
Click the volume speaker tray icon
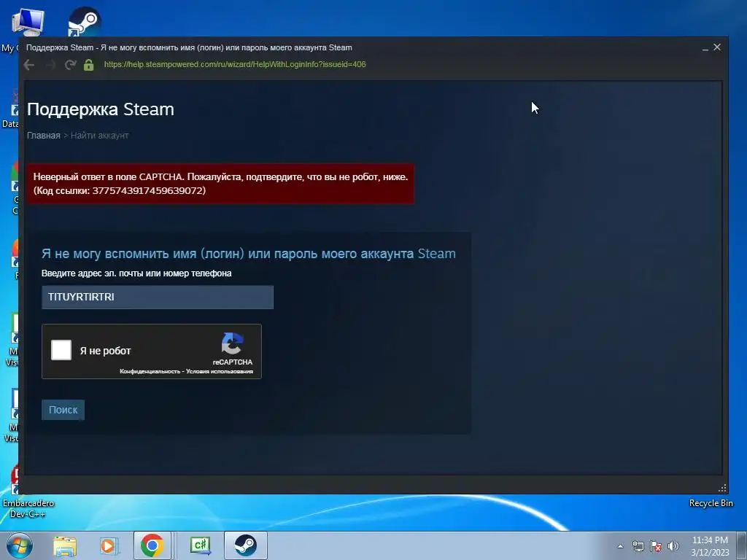673,546
